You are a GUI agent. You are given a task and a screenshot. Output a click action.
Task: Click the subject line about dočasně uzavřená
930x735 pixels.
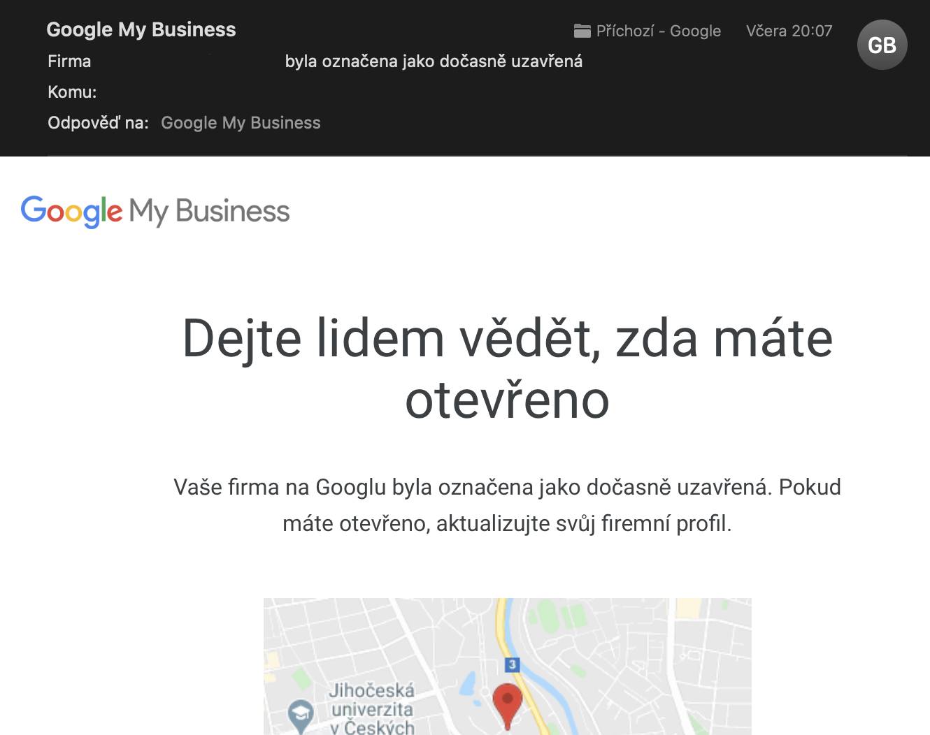(x=434, y=61)
